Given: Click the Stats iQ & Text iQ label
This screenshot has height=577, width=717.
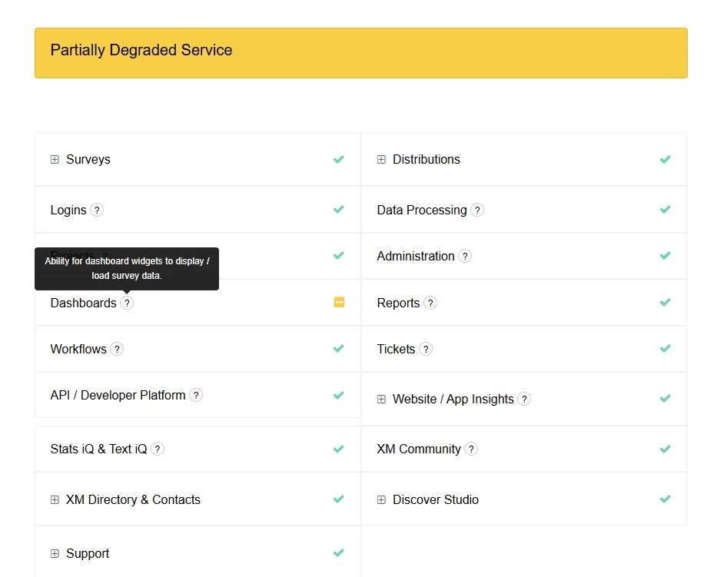Looking at the screenshot, I should pos(99,449).
